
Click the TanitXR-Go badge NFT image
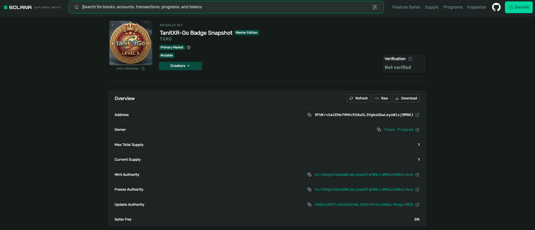[131, 43]
